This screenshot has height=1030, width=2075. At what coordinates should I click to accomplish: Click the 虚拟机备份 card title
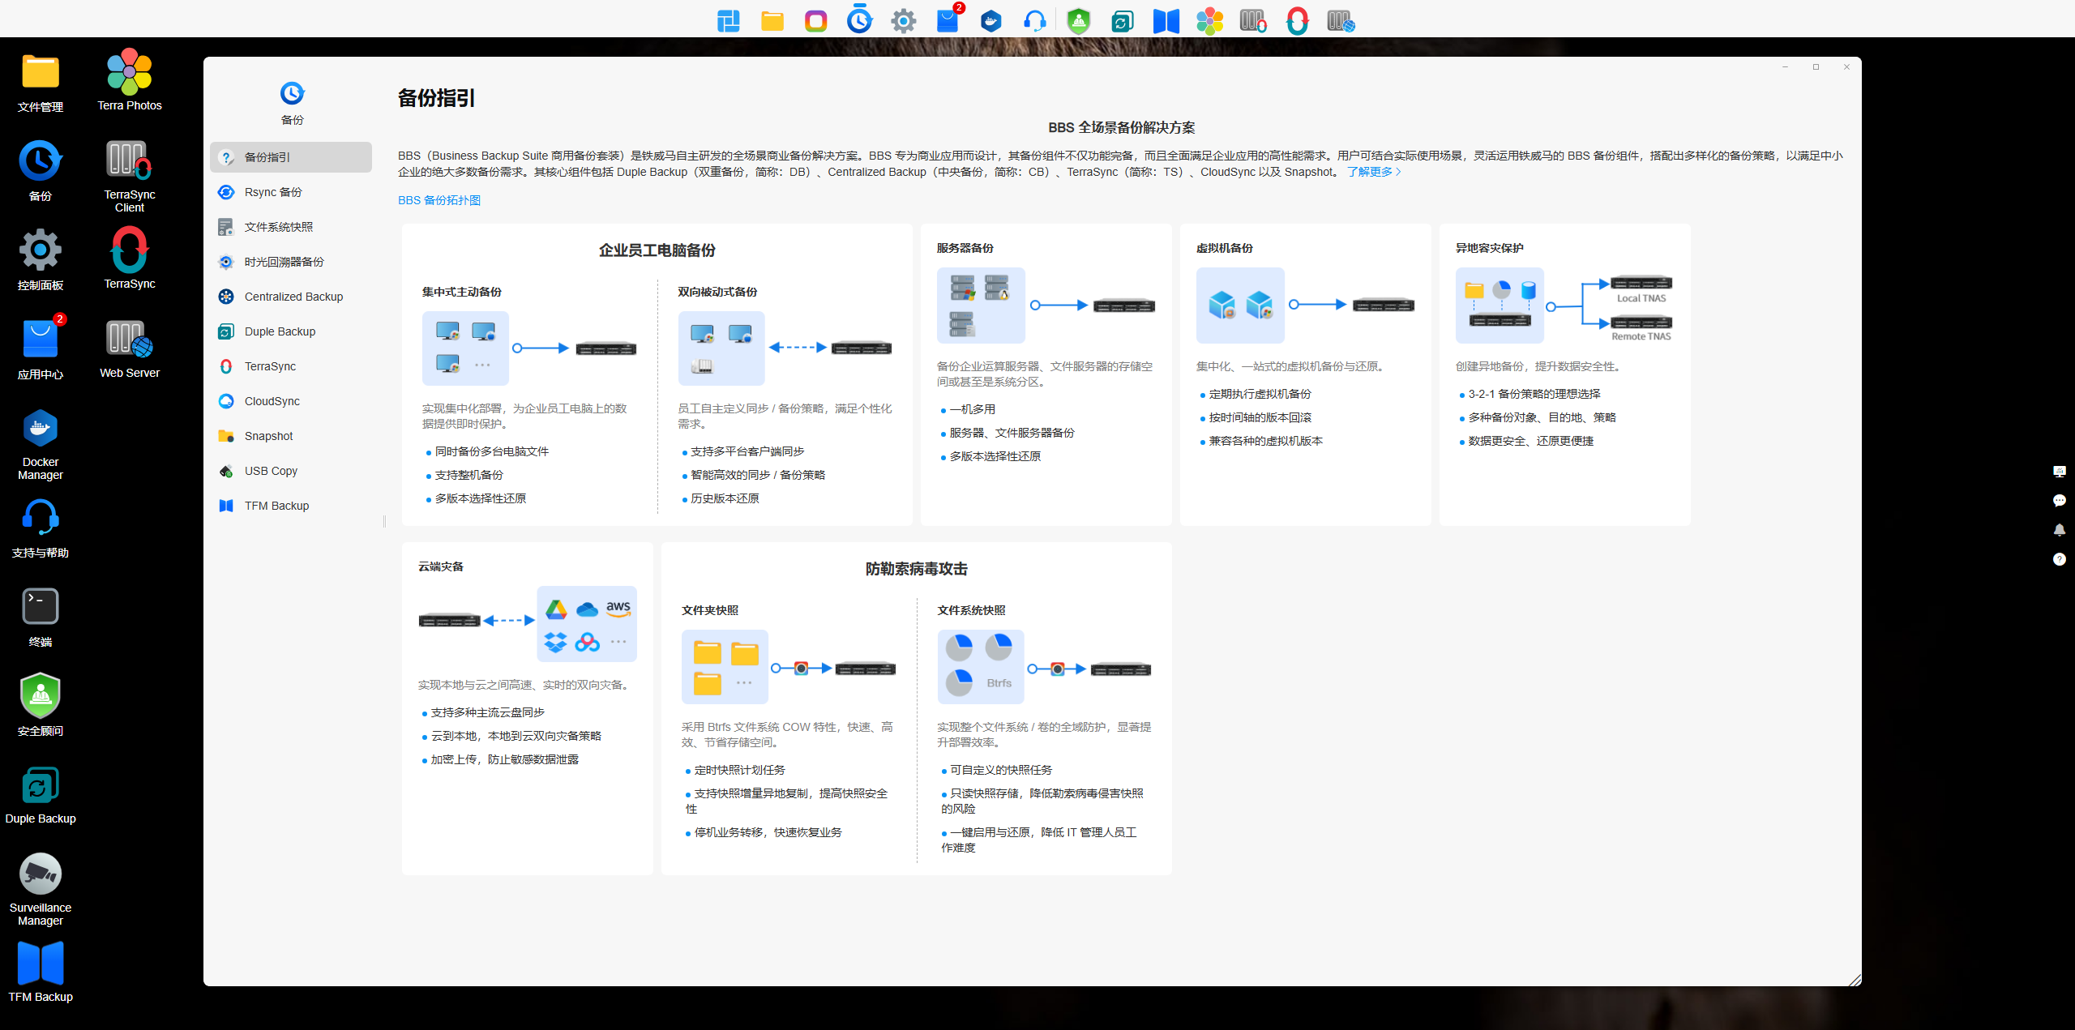coord(1224,248)
